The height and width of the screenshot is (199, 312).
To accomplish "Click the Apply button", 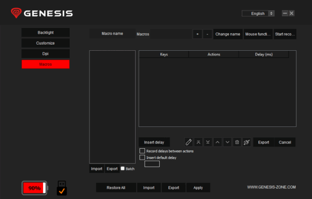I will click(198, 188).
